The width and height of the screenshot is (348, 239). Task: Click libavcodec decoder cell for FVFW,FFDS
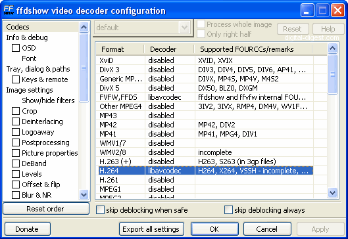coord(170,97)
